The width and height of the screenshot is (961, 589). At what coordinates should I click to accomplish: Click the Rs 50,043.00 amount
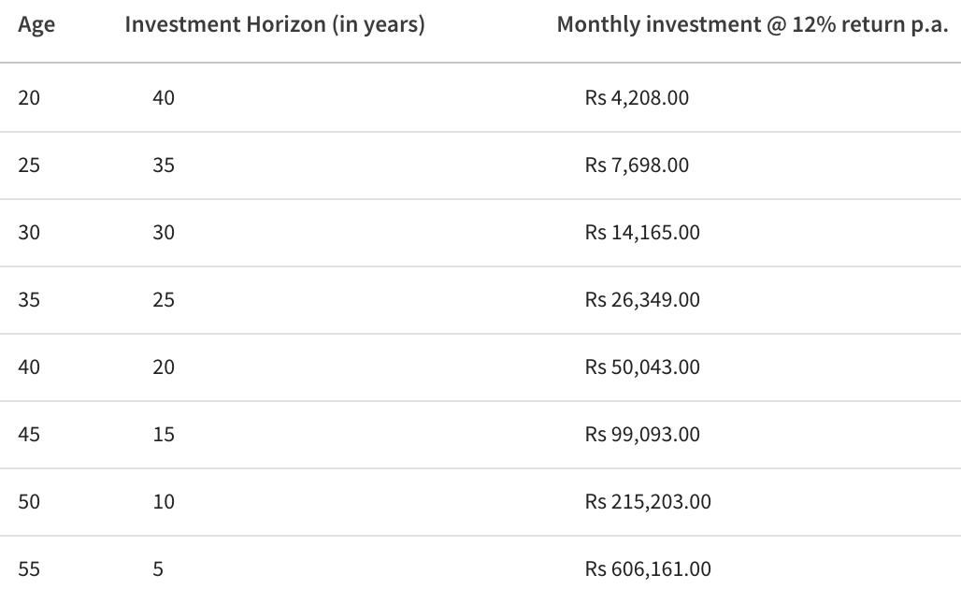click(642, 367)
